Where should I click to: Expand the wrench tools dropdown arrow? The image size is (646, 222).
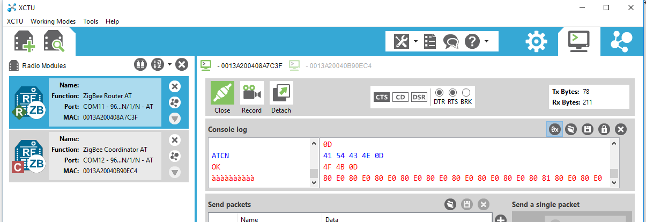pyautogui.click(x=415, y=41)
